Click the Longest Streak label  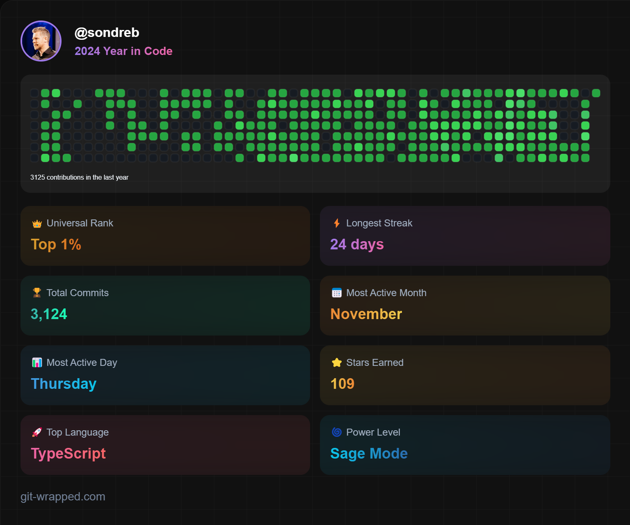pyautogui.click(x=379, y=223)
